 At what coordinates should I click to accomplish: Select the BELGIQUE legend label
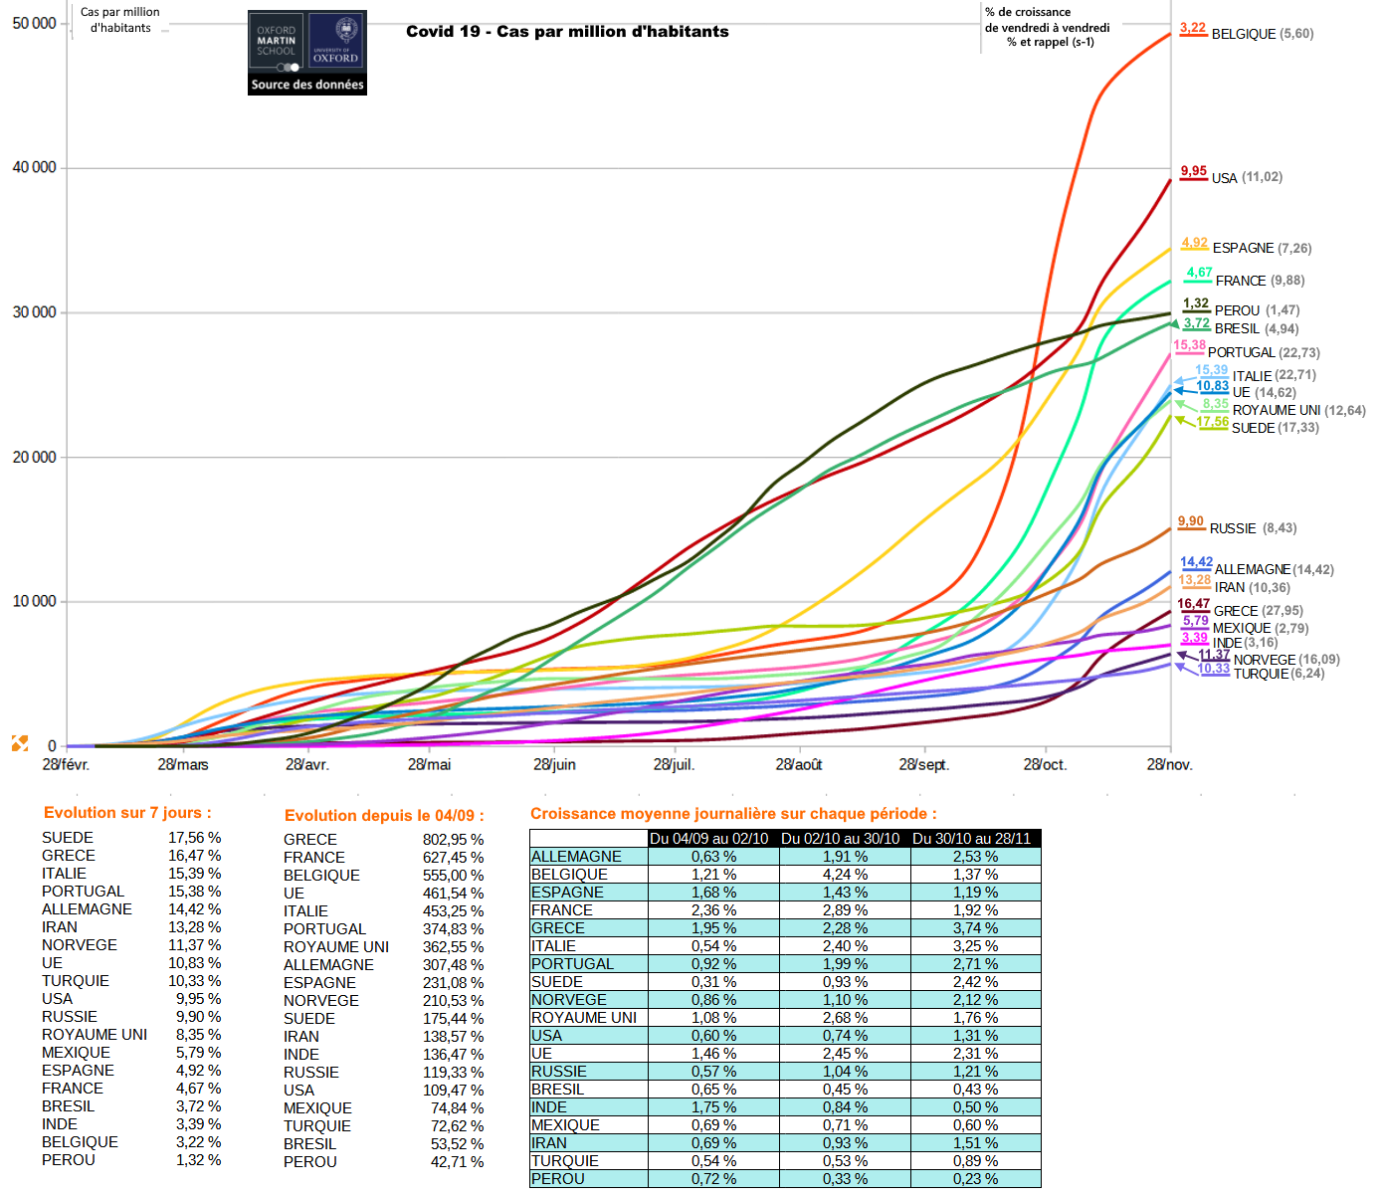(1244, 34)
